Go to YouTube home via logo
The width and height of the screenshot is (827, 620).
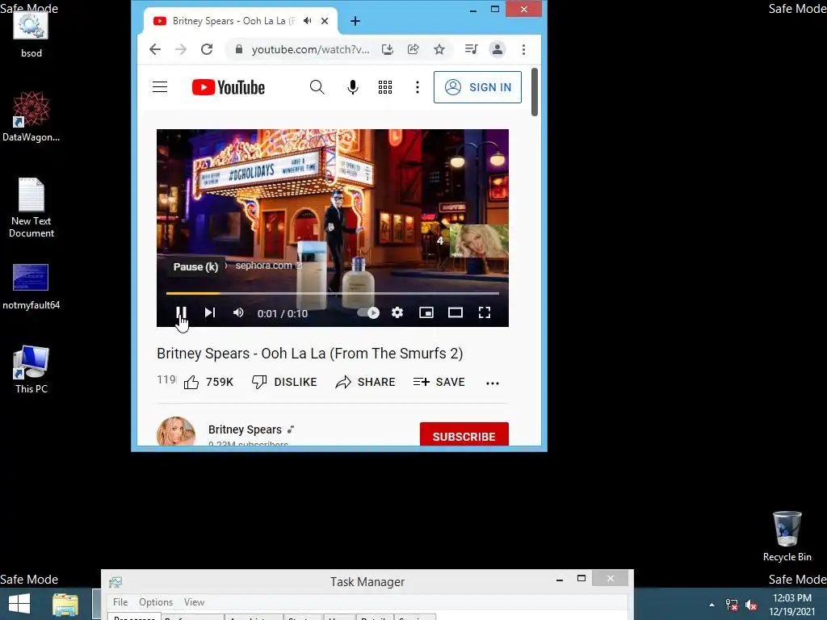tap(229, 87)
